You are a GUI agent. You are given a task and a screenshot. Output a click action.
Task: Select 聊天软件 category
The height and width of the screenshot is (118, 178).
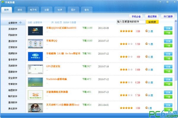(13, 96)
